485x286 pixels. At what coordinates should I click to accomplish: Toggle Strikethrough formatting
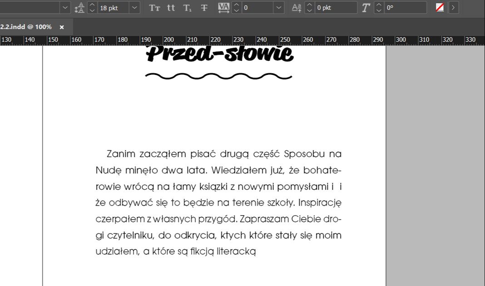[x=204, y=8]
